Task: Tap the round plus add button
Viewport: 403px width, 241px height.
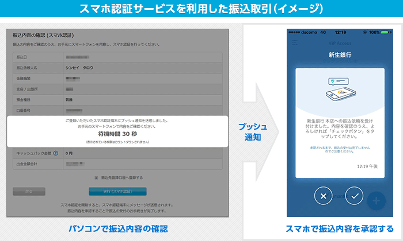Action: coord(377,201)
